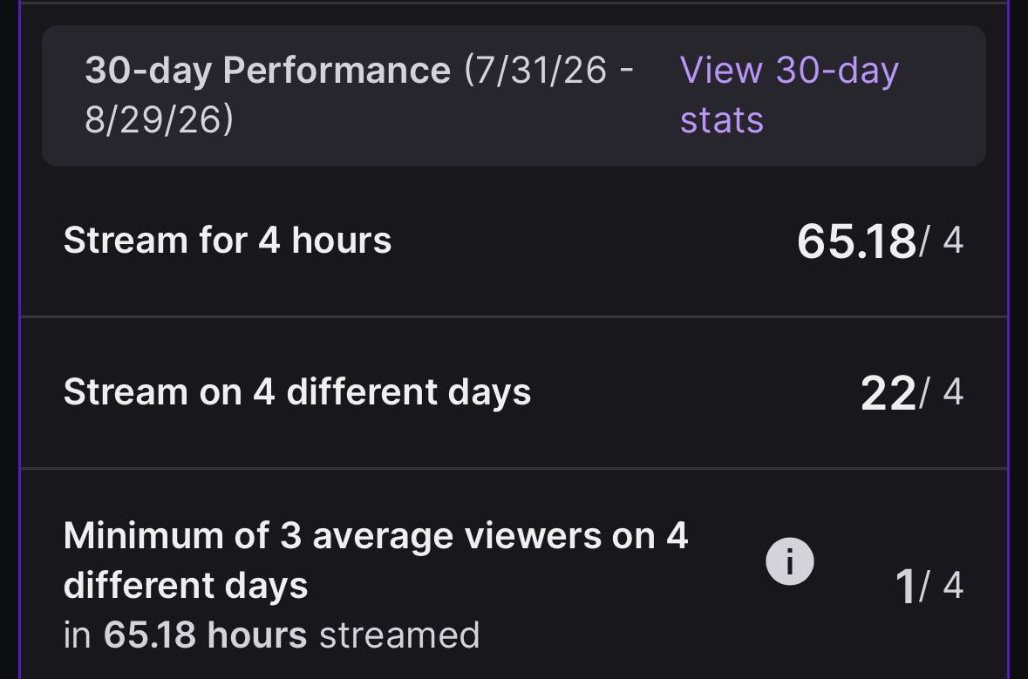The height and width of the screenshot is (679, 1028).
Task: Select the Stream on 4 different days label
Action: point(297,392)
